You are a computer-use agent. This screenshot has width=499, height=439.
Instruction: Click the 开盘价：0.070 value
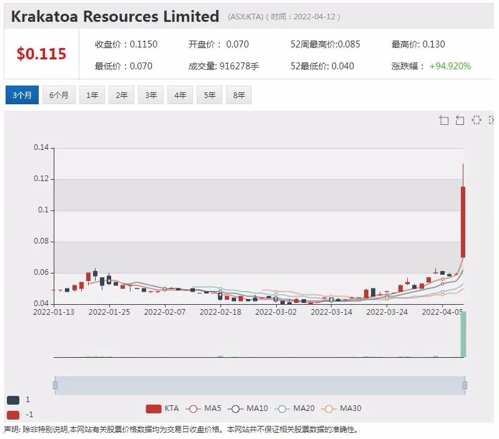pos(219,44)
